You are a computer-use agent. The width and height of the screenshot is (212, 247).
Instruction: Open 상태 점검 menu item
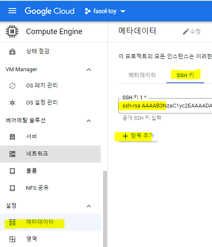[x=50, y=51]
